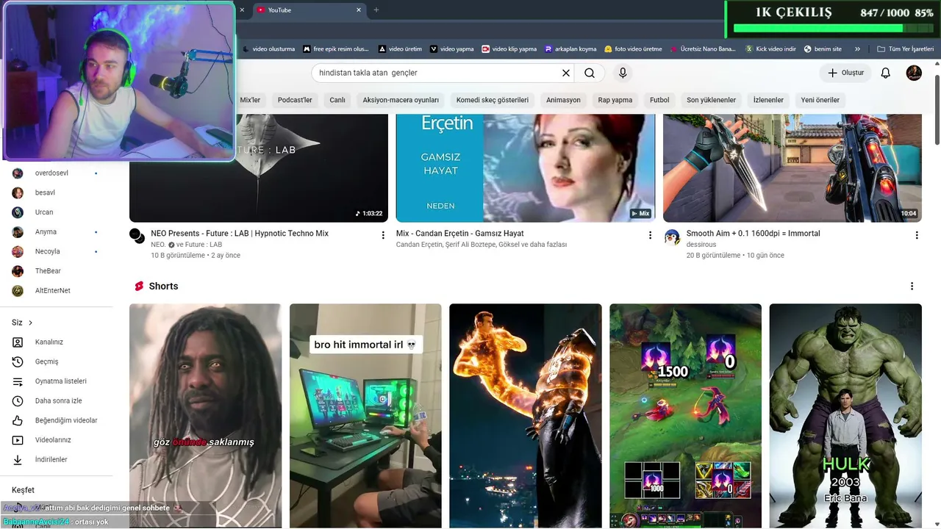Screen dimensions: 941x529
Task: Show hidden bookmarks with the overflow chevron
Action: (x=857, y=49)
